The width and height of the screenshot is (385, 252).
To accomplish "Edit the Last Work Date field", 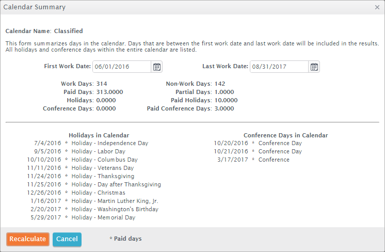I will click(279, 67).
